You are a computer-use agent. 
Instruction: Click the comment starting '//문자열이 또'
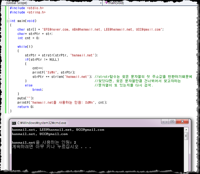[x=124, y=85]
